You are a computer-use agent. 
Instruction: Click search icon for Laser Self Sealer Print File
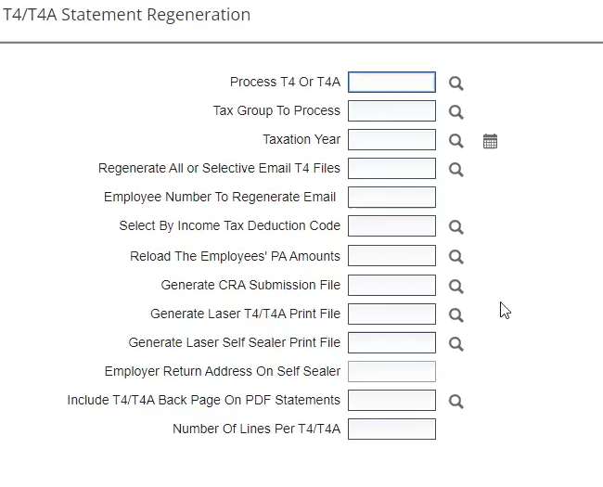[455, 343]
